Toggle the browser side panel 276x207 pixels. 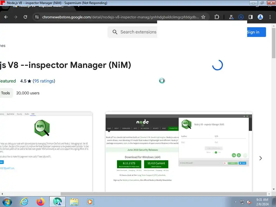click(x=250, y=17)
